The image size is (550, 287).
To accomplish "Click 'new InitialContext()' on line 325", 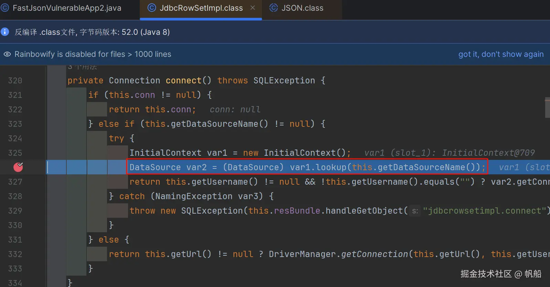I will point(294,153).
